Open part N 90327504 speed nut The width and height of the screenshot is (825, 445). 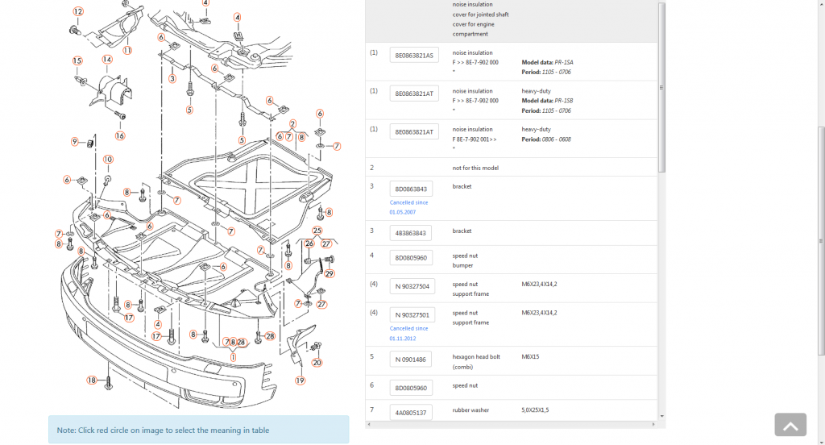pyautogui.click(x=412, y=286)
